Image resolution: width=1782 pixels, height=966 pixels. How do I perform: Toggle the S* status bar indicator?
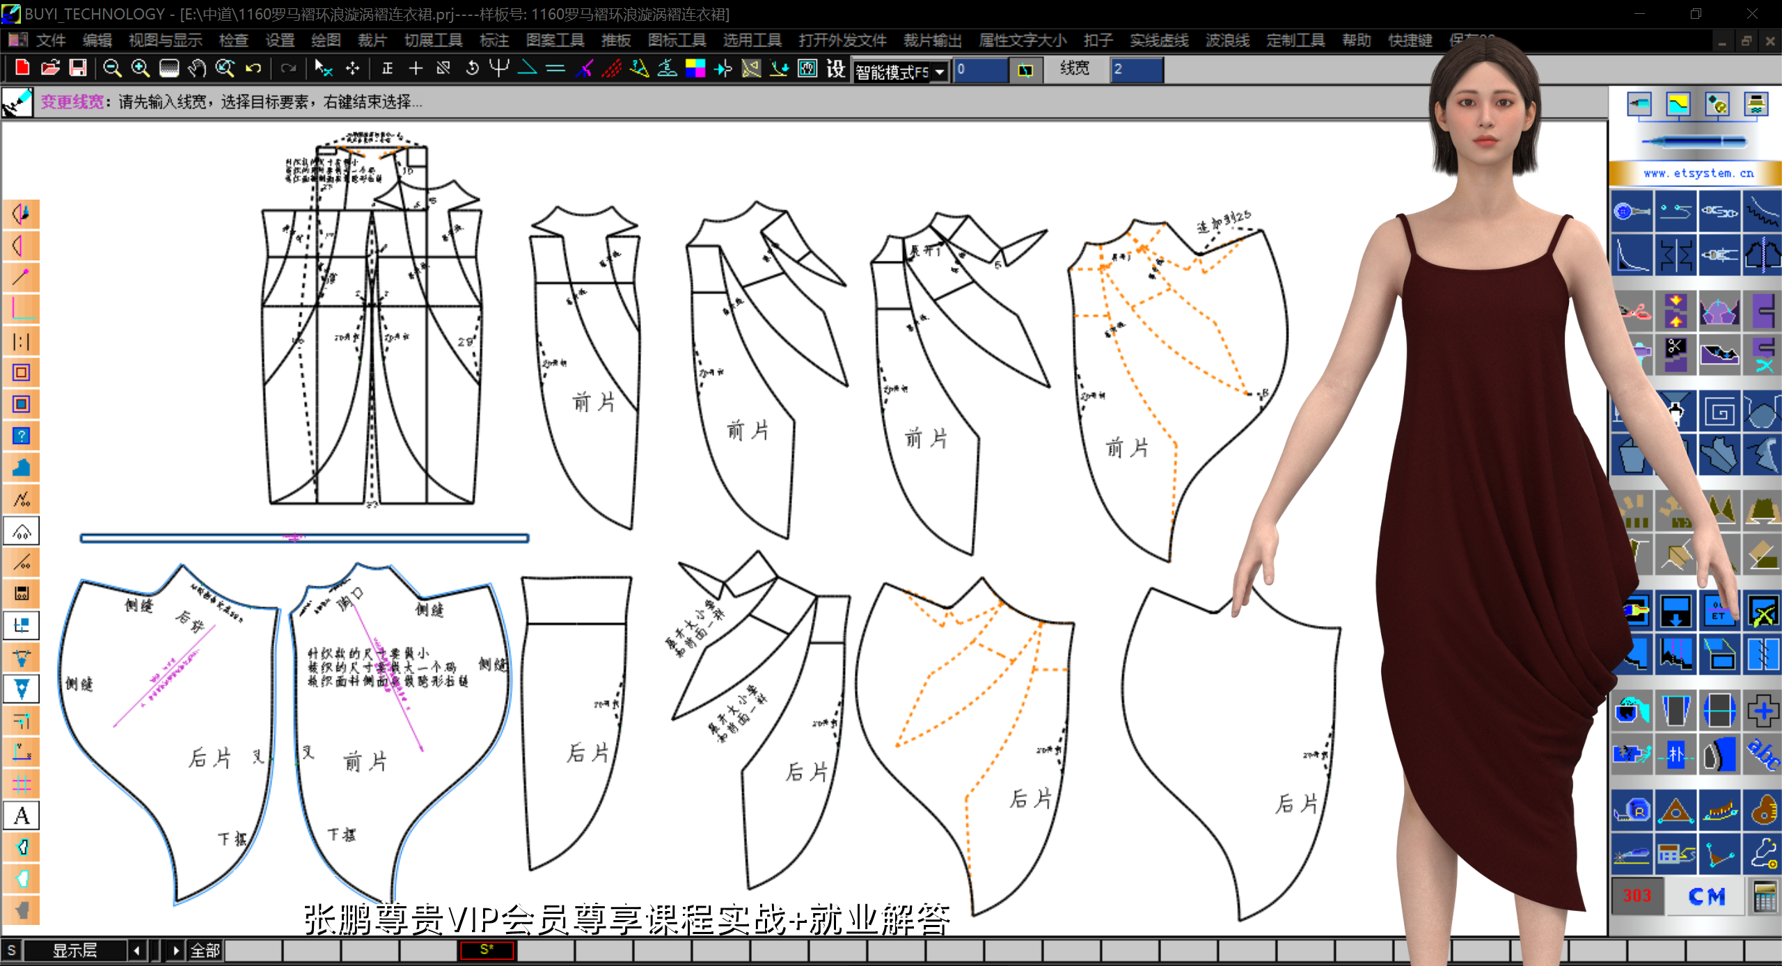(487, 949)
